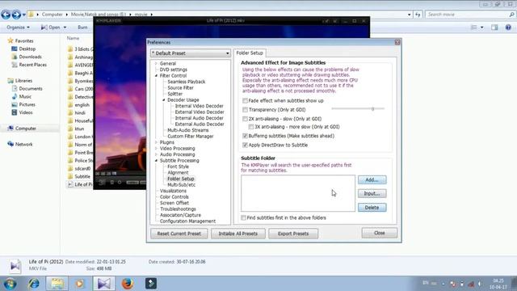Screen dimensions: 517x291
Task: Select Color Controls in preferences tree
Action: pos(174,197)
